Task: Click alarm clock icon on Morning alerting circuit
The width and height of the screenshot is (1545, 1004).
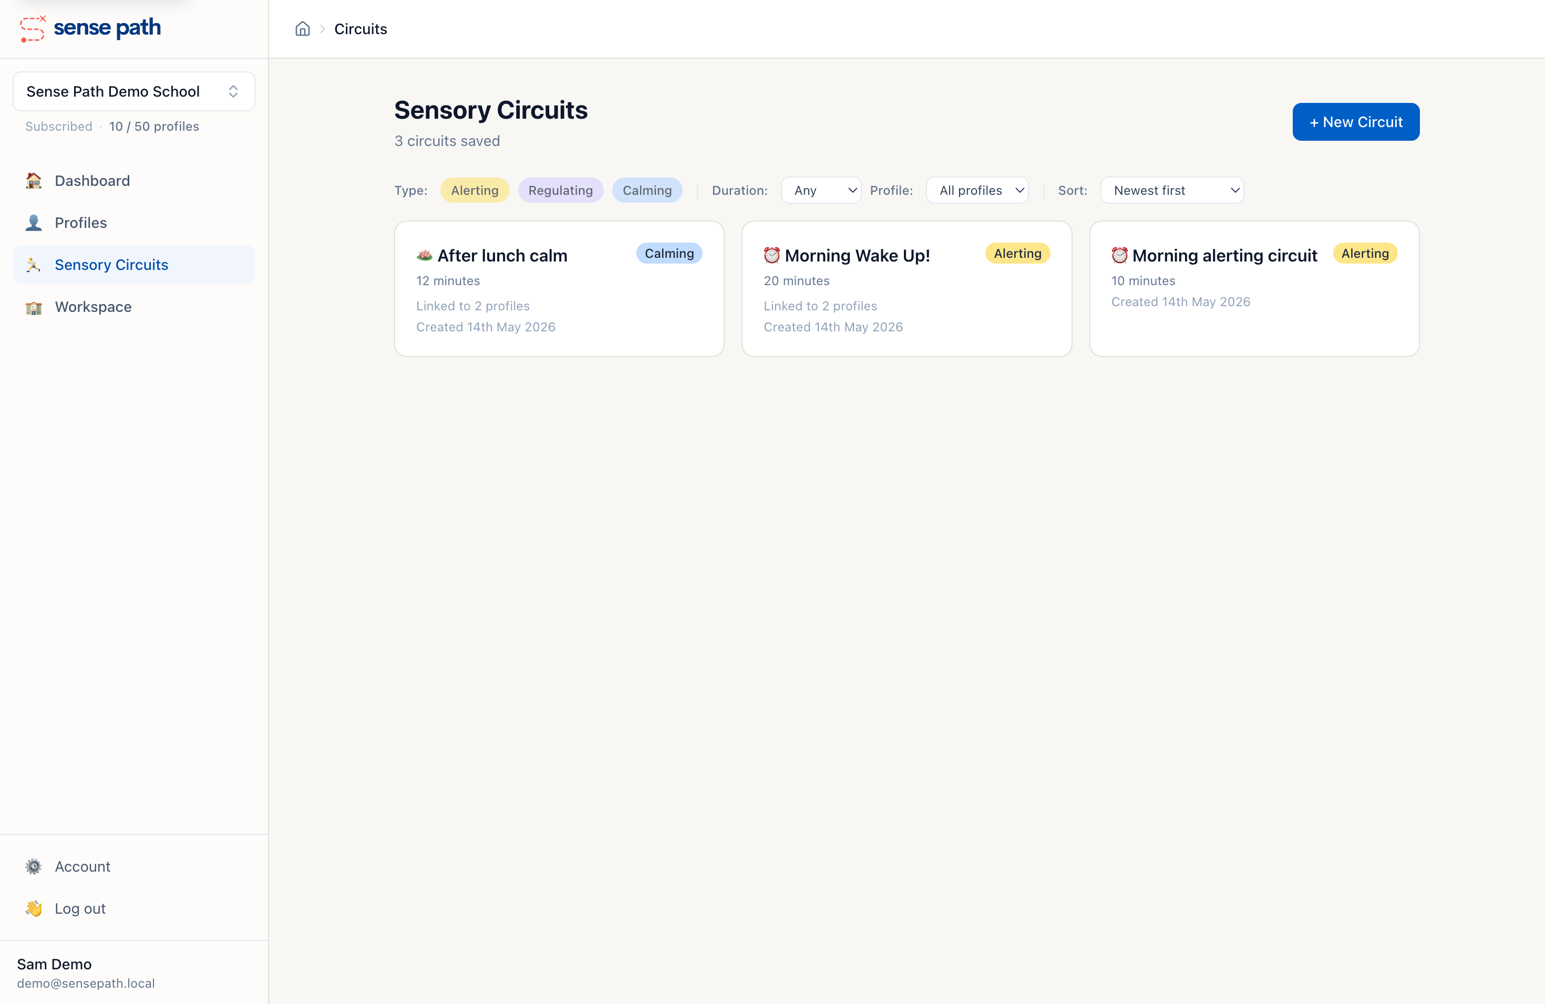Action: (1120, 256)
